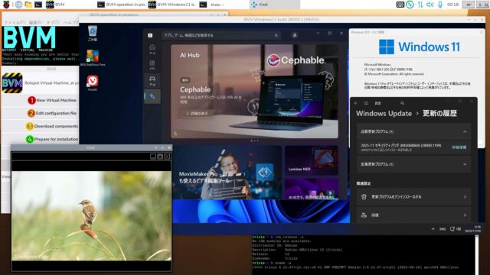The height and width of the screenshot is (275, 490).
Task: Click the BVM logo icon in the BVM window
Action: (12, 83)
